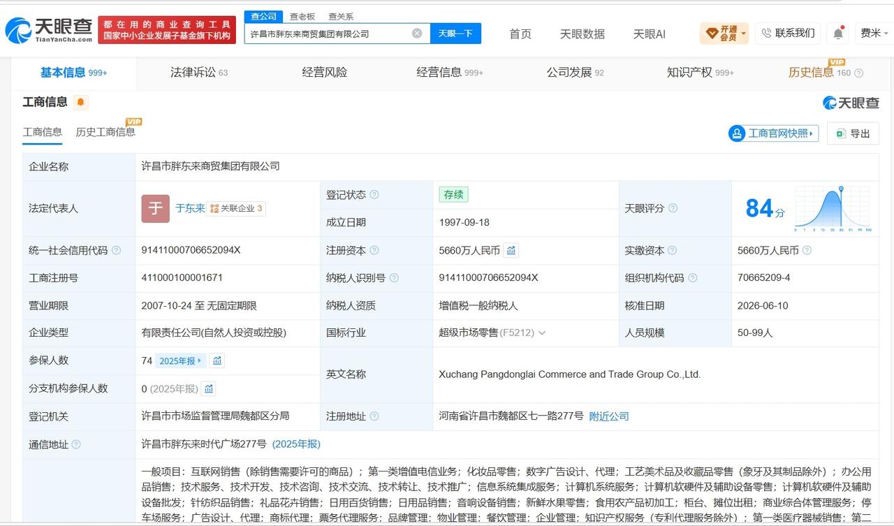The width and height of the screenshot is (894, 526).
Task: Open the 法律诉讼 tab
Action: pyautogui.click(x=199, y=73)
